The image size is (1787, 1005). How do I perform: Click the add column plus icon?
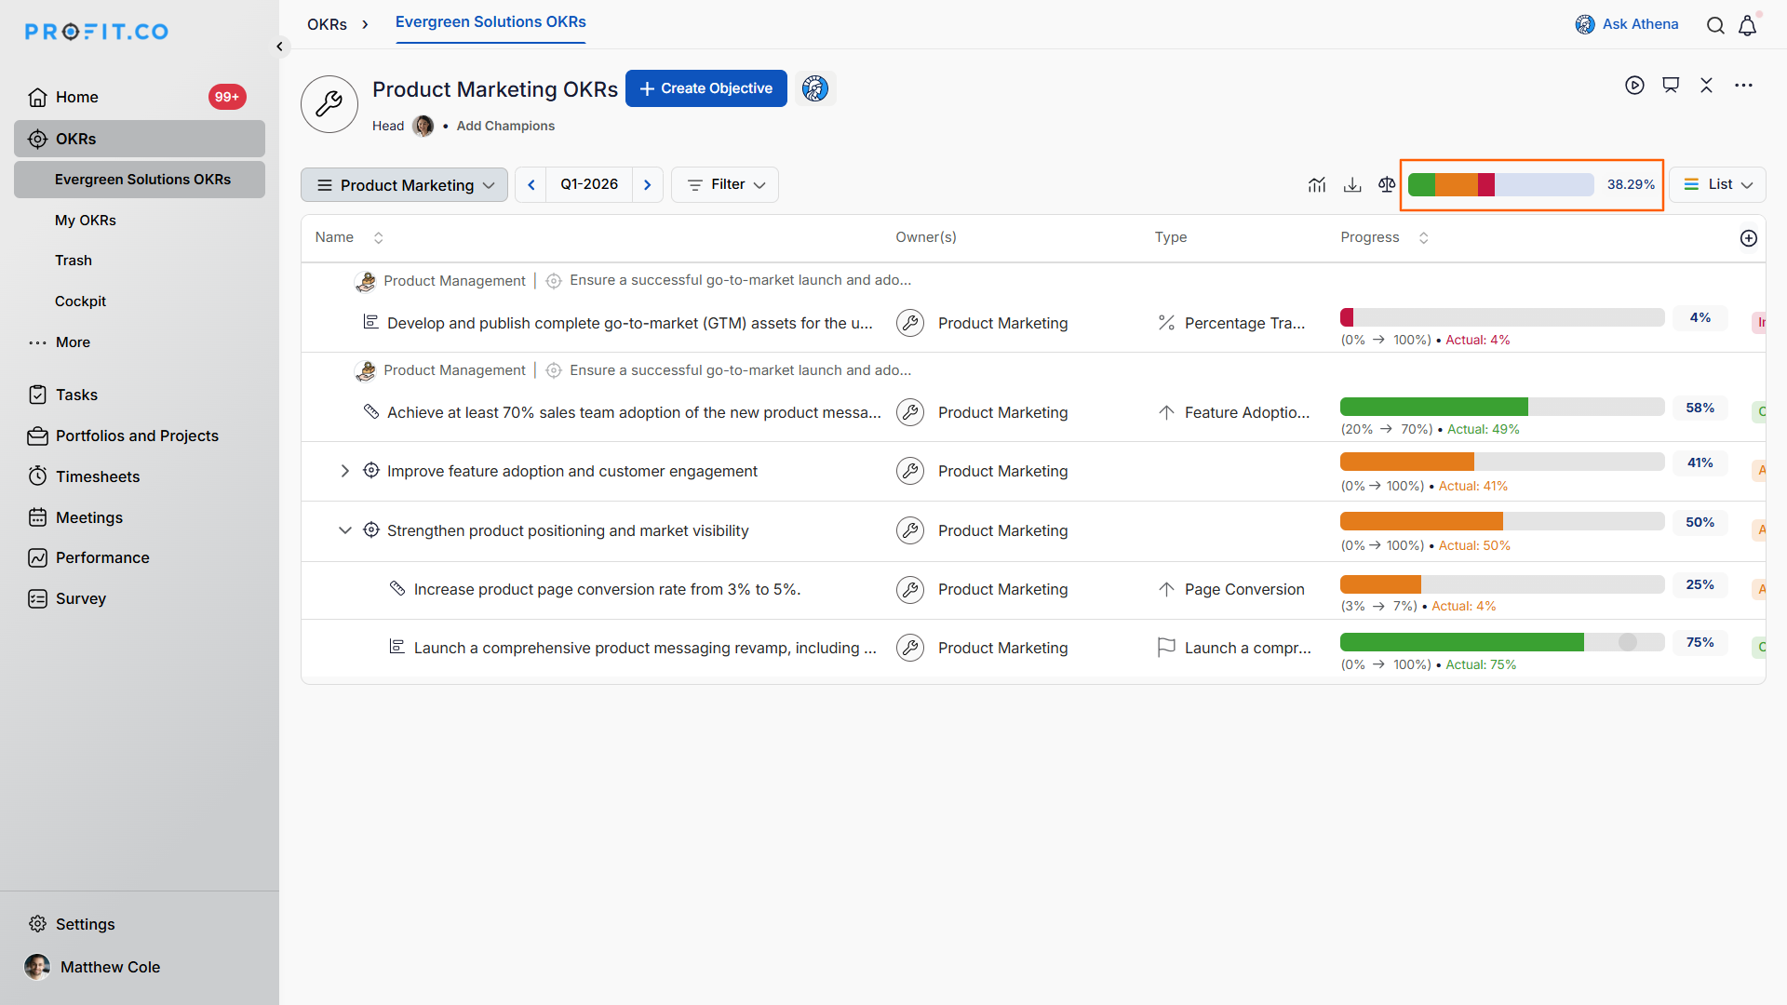[x=1749, y=238]
